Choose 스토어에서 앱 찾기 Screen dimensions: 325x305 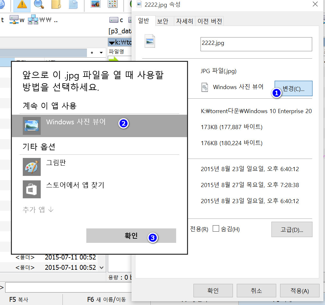coord(99,189)
